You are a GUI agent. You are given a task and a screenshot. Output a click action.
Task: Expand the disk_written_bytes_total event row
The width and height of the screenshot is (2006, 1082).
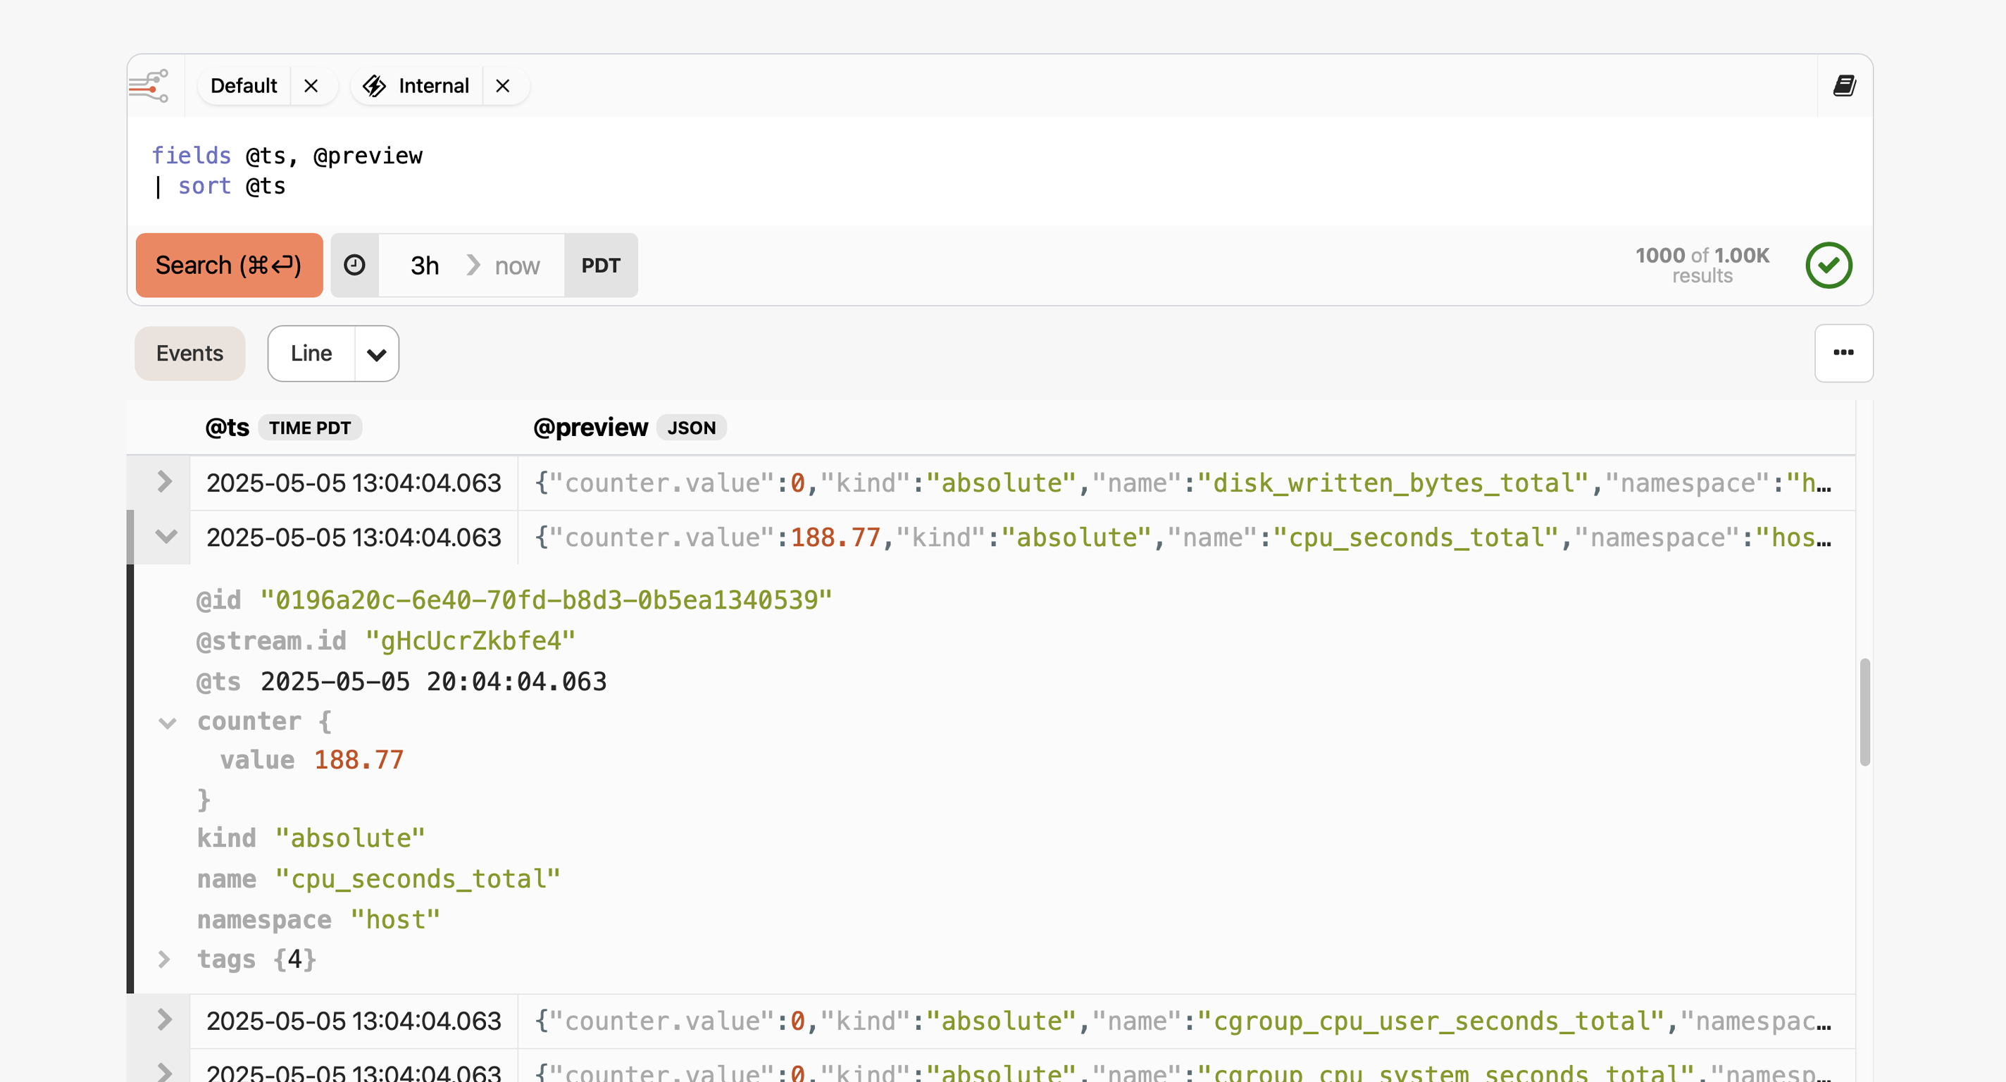pyautogui.click(x=163, y=483)
